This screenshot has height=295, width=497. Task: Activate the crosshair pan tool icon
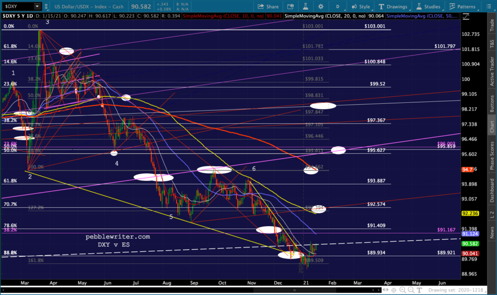tap(394, 290)
